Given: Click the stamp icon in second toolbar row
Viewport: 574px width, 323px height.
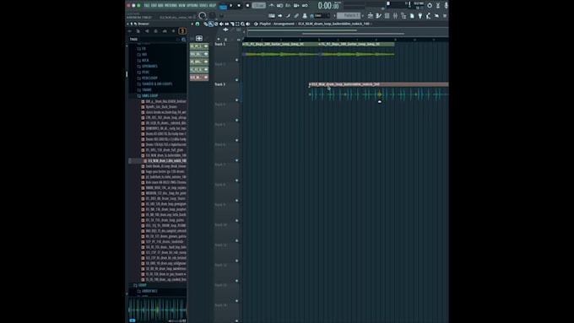Looking at the screenshot, I should point(305,16).
